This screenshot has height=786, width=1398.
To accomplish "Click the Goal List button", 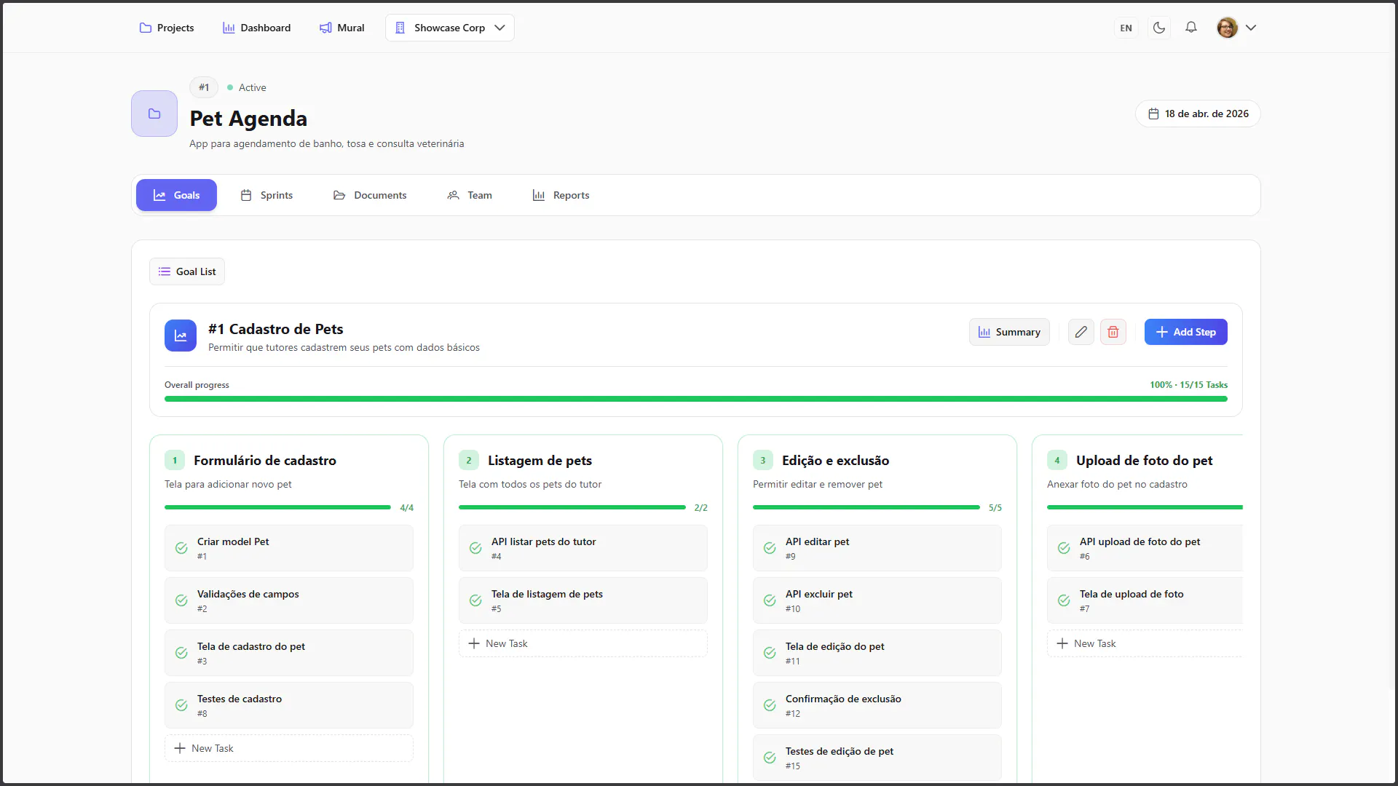I will click(187, 271).
